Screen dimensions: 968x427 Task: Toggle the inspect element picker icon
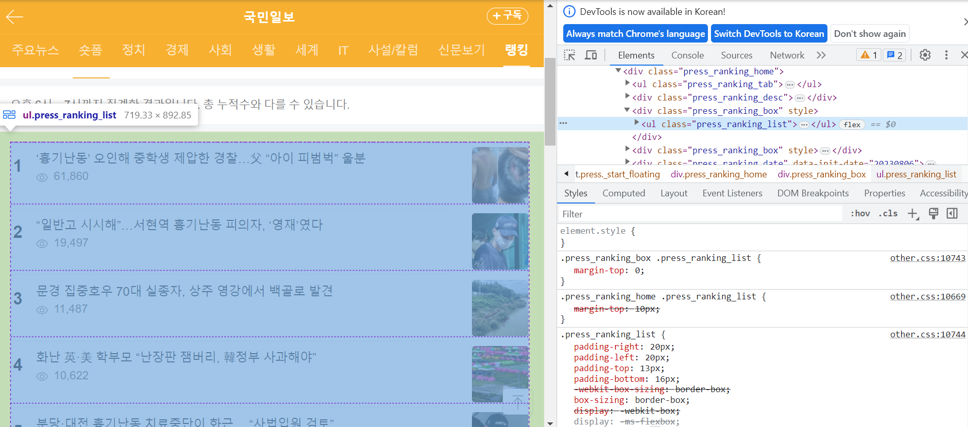click(x=569, y=55)
